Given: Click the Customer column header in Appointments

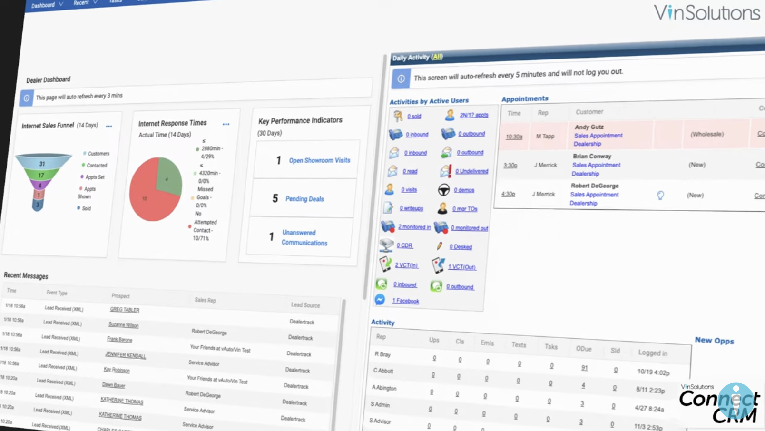Looking at the screenshot, I should coord(589,112).
